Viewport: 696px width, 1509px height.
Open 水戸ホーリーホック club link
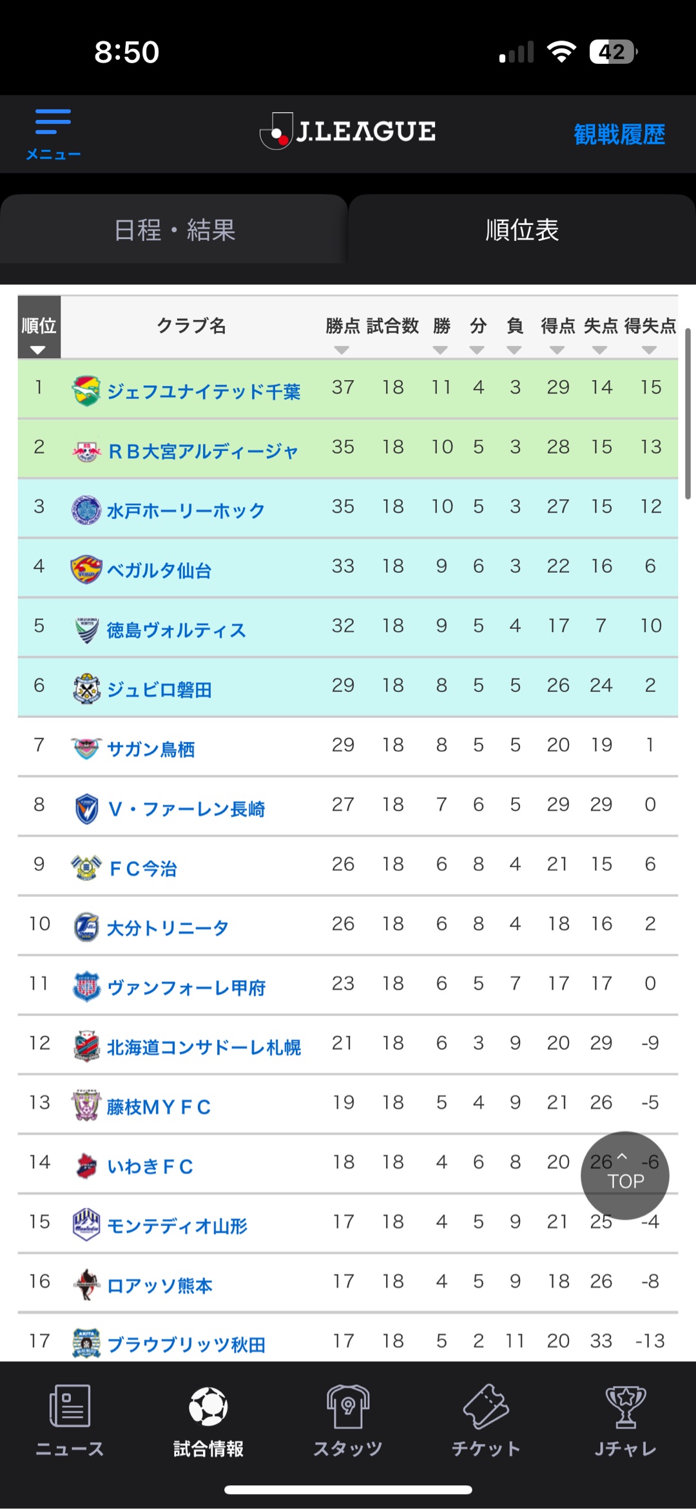click(x=186, y=510)
